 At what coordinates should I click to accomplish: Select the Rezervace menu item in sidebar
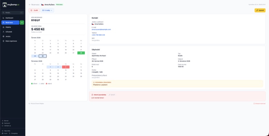coord(10,22)
